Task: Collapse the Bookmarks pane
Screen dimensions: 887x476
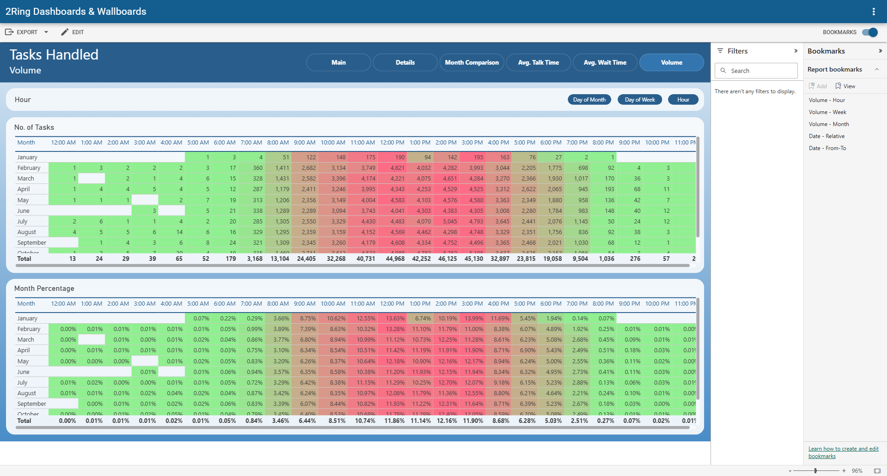Action: (x=880, y=51)
